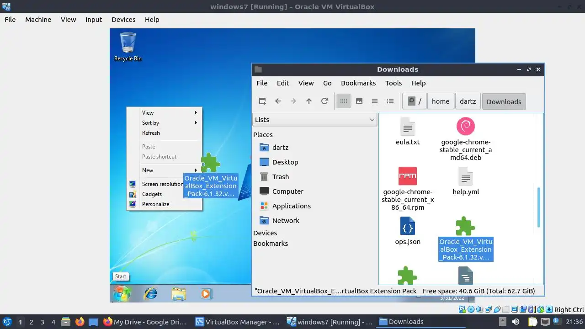Choose Personalize in desktop context menu
The height and width of the screenshot is (329, 585).
(x=164, y=204)
